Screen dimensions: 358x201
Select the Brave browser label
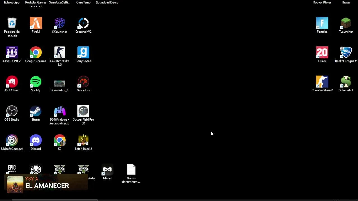point(346,3)
